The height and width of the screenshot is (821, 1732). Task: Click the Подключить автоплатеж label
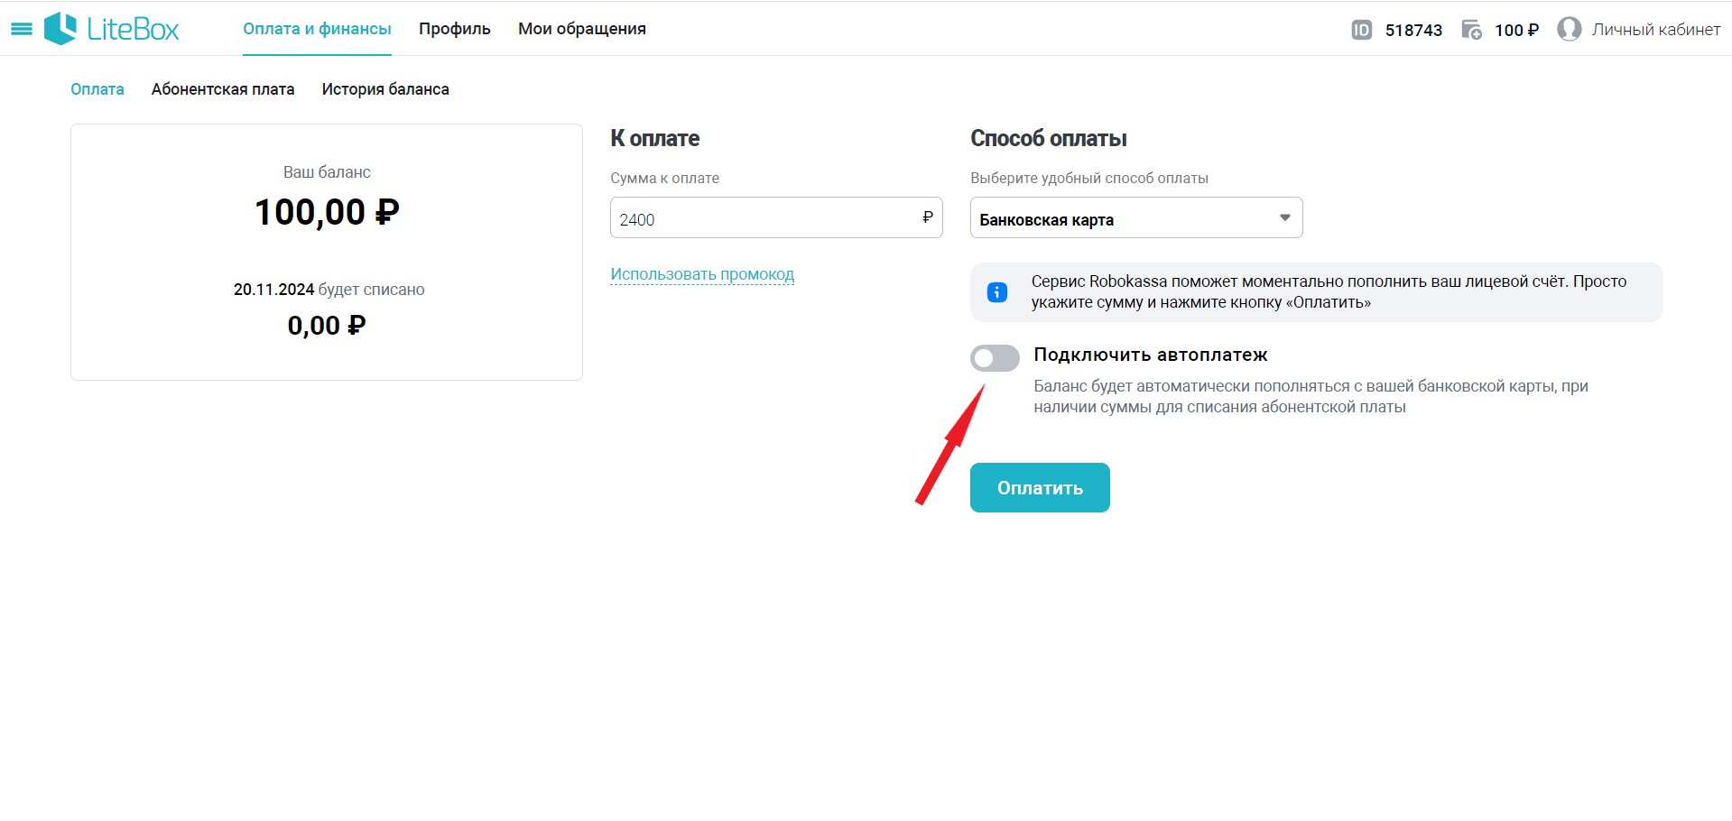point(1151,355)
